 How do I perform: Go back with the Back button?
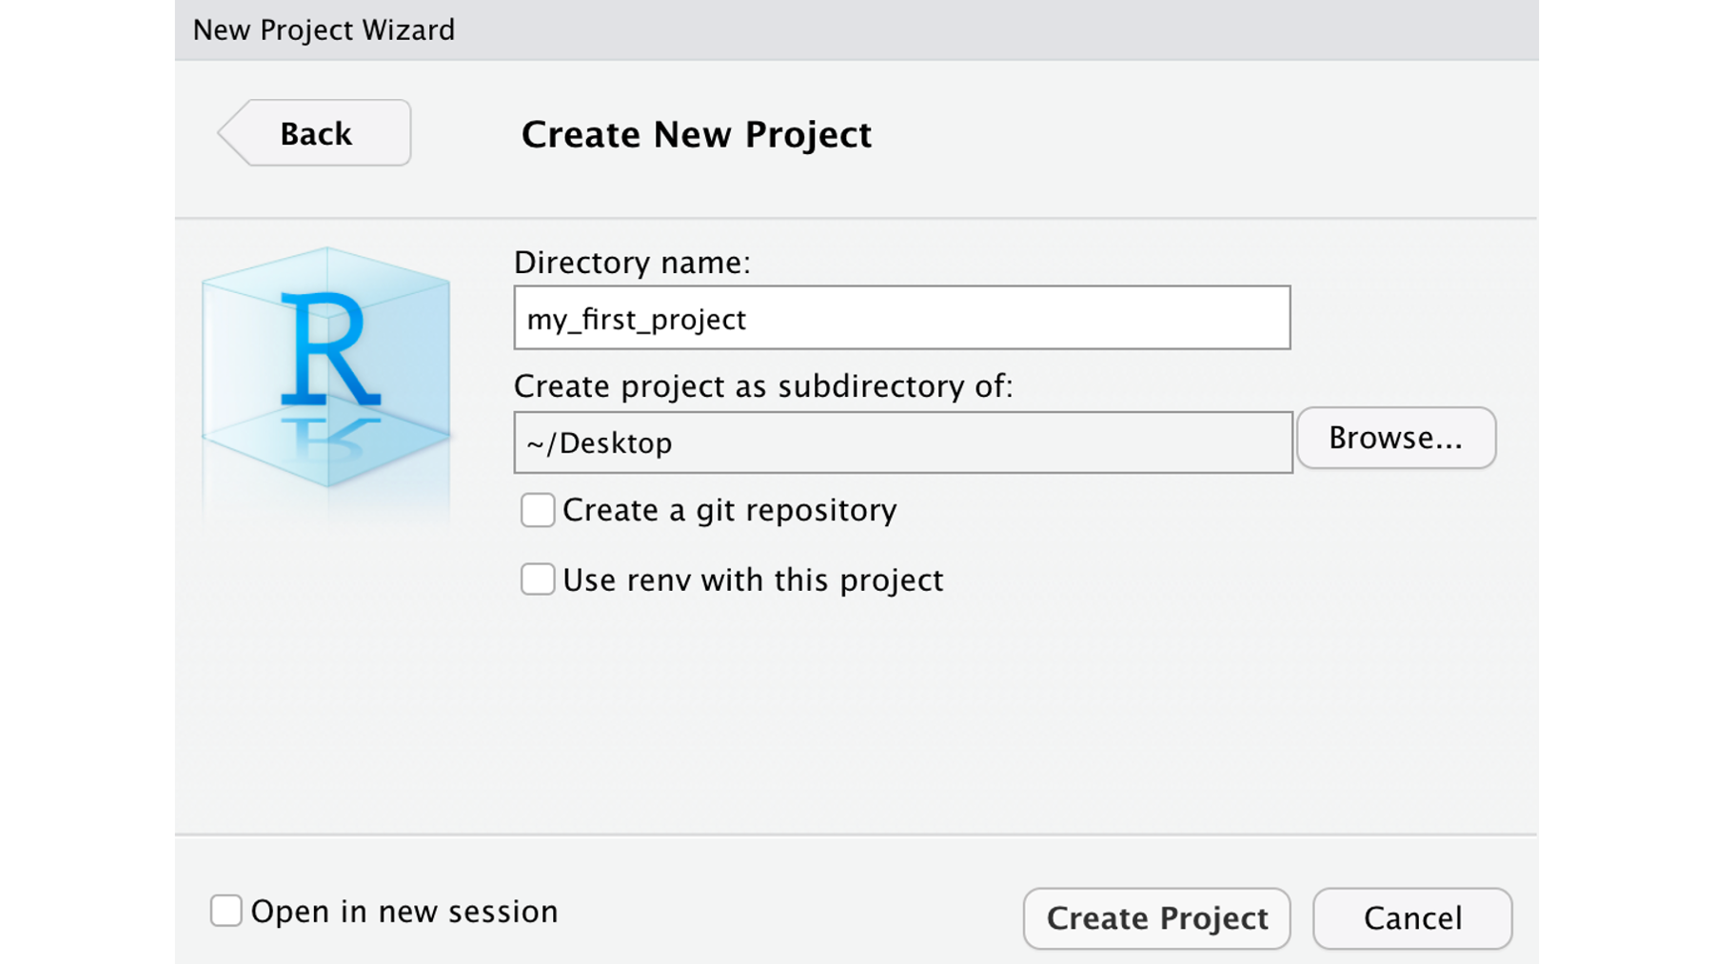(x=315, y=133)
